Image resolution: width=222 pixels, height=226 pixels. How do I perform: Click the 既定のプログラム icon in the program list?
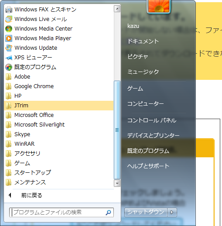tap(9, 67)
